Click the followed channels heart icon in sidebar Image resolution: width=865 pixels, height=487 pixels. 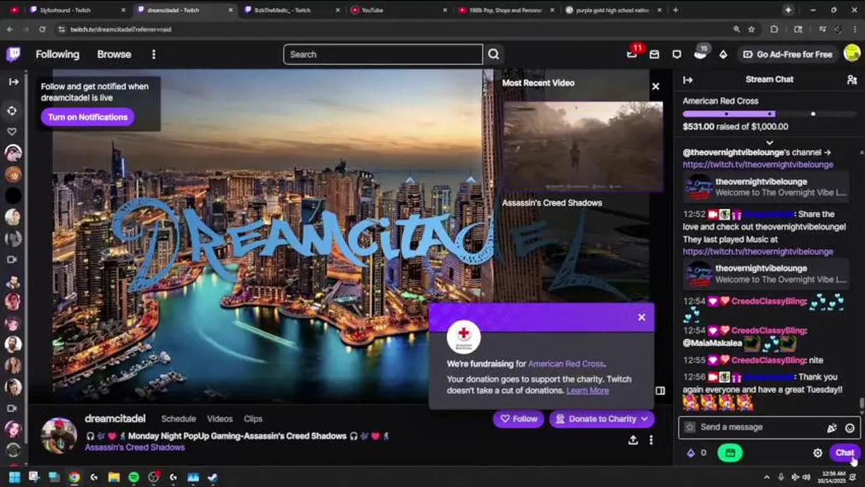[12, 132]
